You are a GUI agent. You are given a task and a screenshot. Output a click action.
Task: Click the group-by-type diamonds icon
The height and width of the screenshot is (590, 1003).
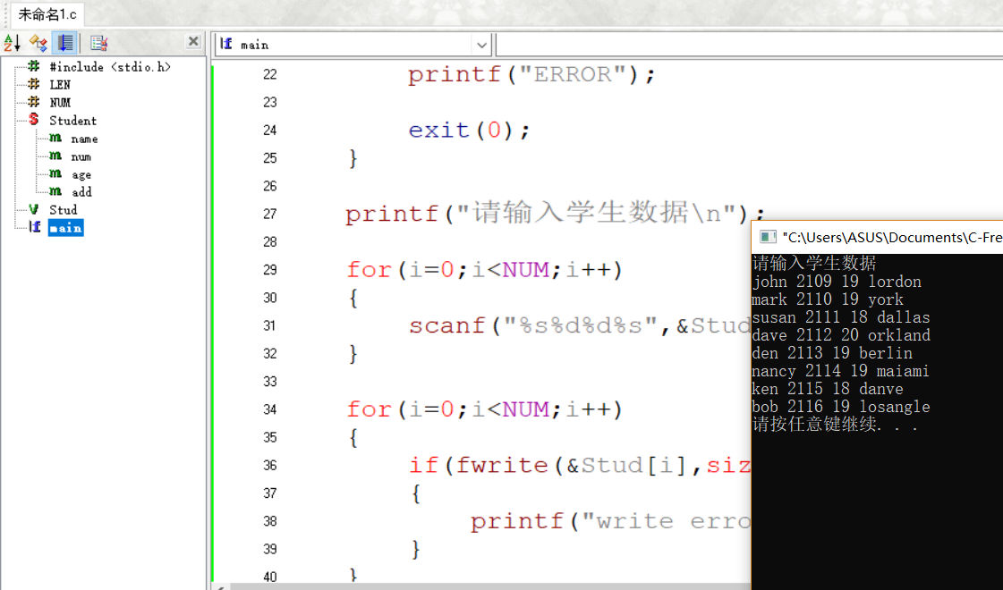37,42
